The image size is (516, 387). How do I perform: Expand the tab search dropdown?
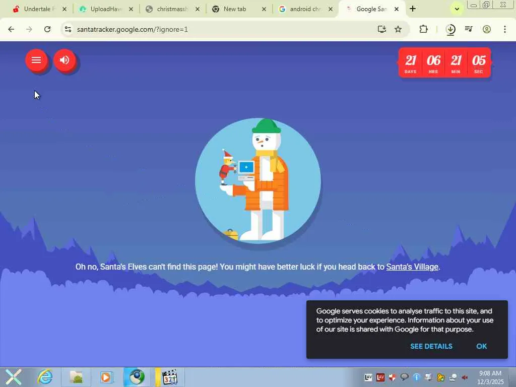[x=457, y=9]
